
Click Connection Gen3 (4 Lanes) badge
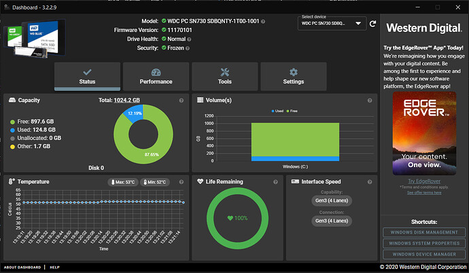tap(332, 221)
